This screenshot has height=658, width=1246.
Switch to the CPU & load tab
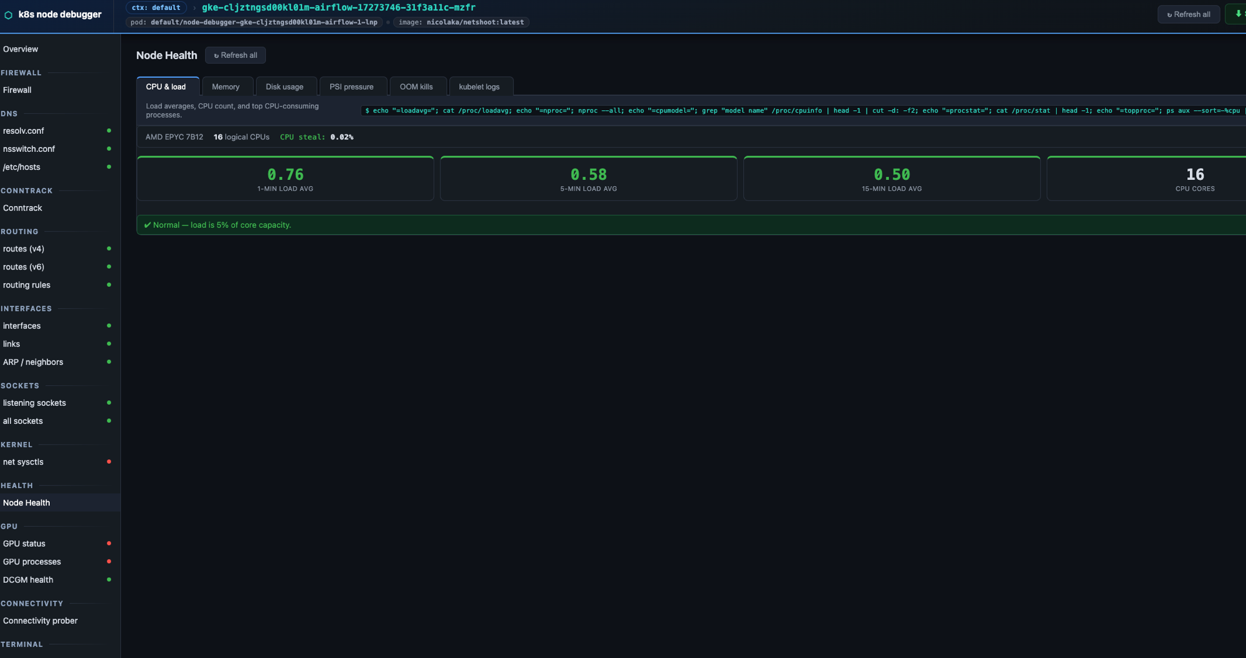point(166,87)
